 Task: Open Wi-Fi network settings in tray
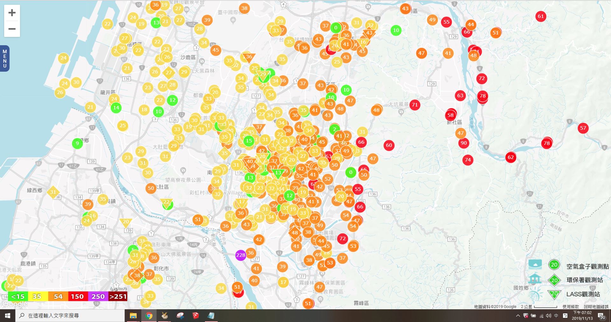[541, 316]
